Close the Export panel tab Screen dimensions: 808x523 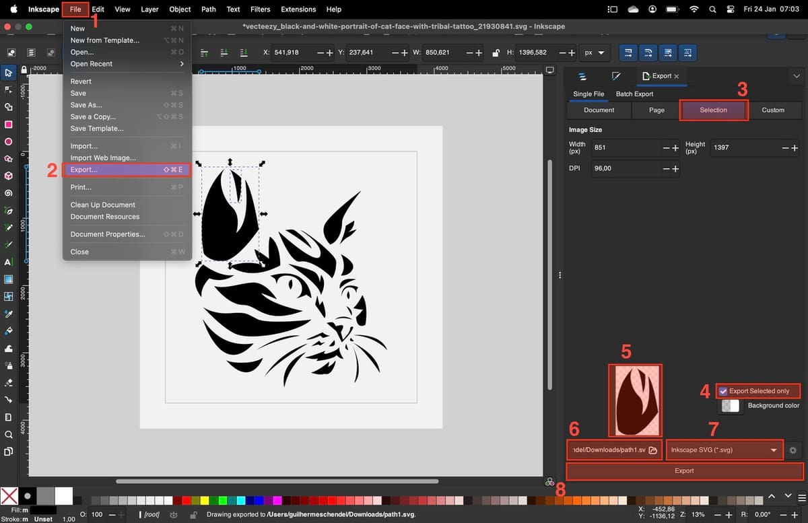(x=676, y=77)
